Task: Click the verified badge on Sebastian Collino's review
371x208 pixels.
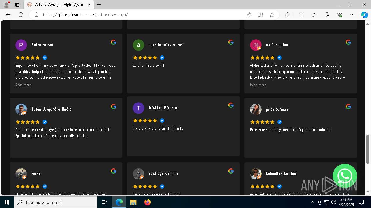Action: pos(279,187)
